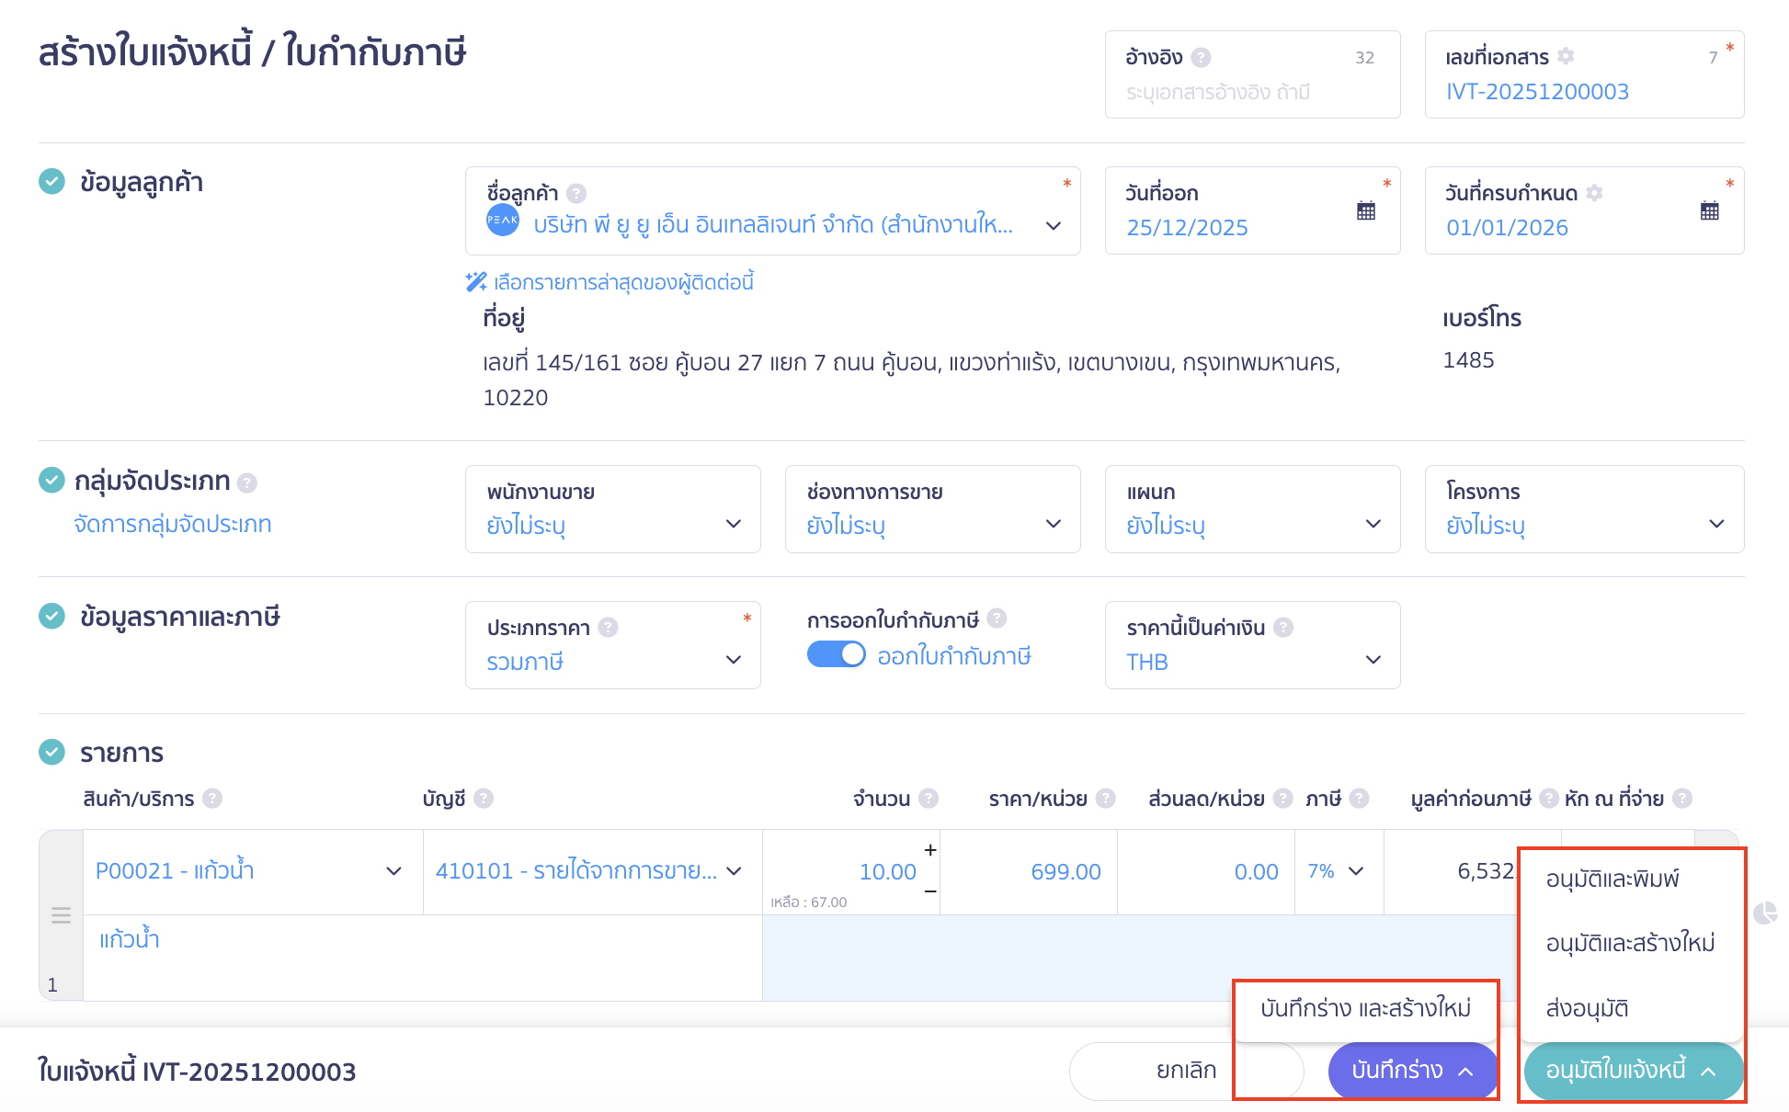This screenshot has width=1789, height=1112.
Task: Open the issue date calendar icon
Action: (x=1366, y=210)
